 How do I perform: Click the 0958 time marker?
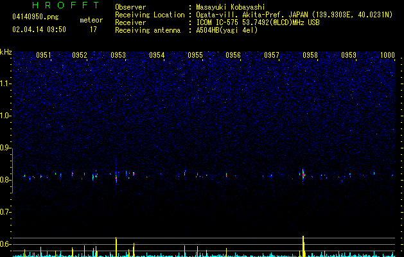tap(310, 55)
